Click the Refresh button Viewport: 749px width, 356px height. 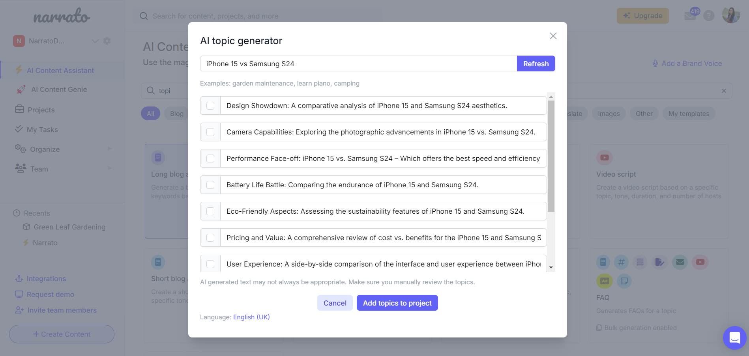536,63
